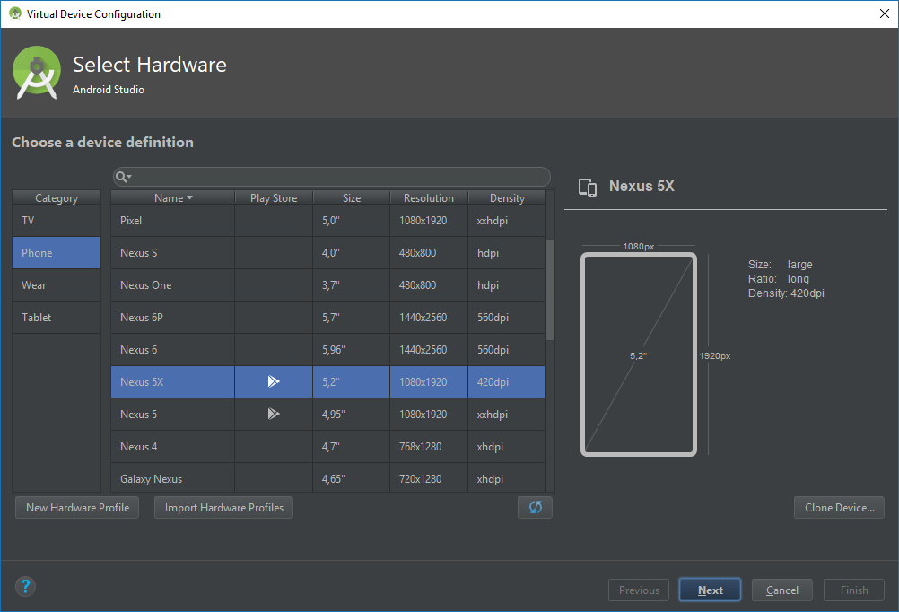Click the Next button
899x612 pixels.
710,590
